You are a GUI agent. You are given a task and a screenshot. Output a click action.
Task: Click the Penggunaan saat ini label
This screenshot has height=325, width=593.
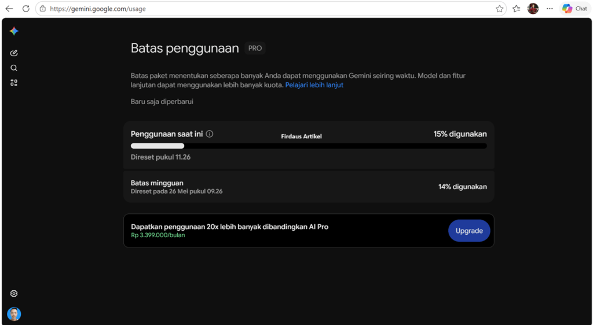(167, 134)
